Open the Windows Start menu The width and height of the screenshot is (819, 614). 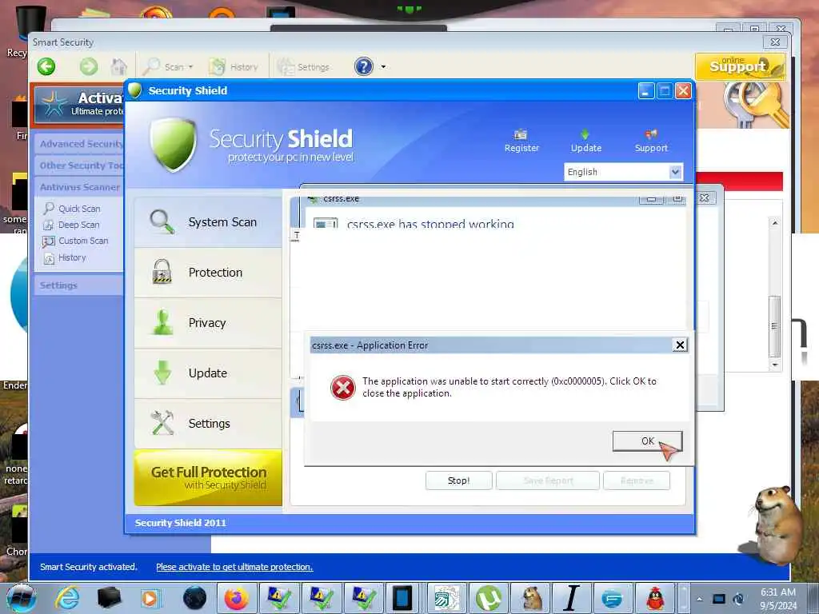pos(22,598)
